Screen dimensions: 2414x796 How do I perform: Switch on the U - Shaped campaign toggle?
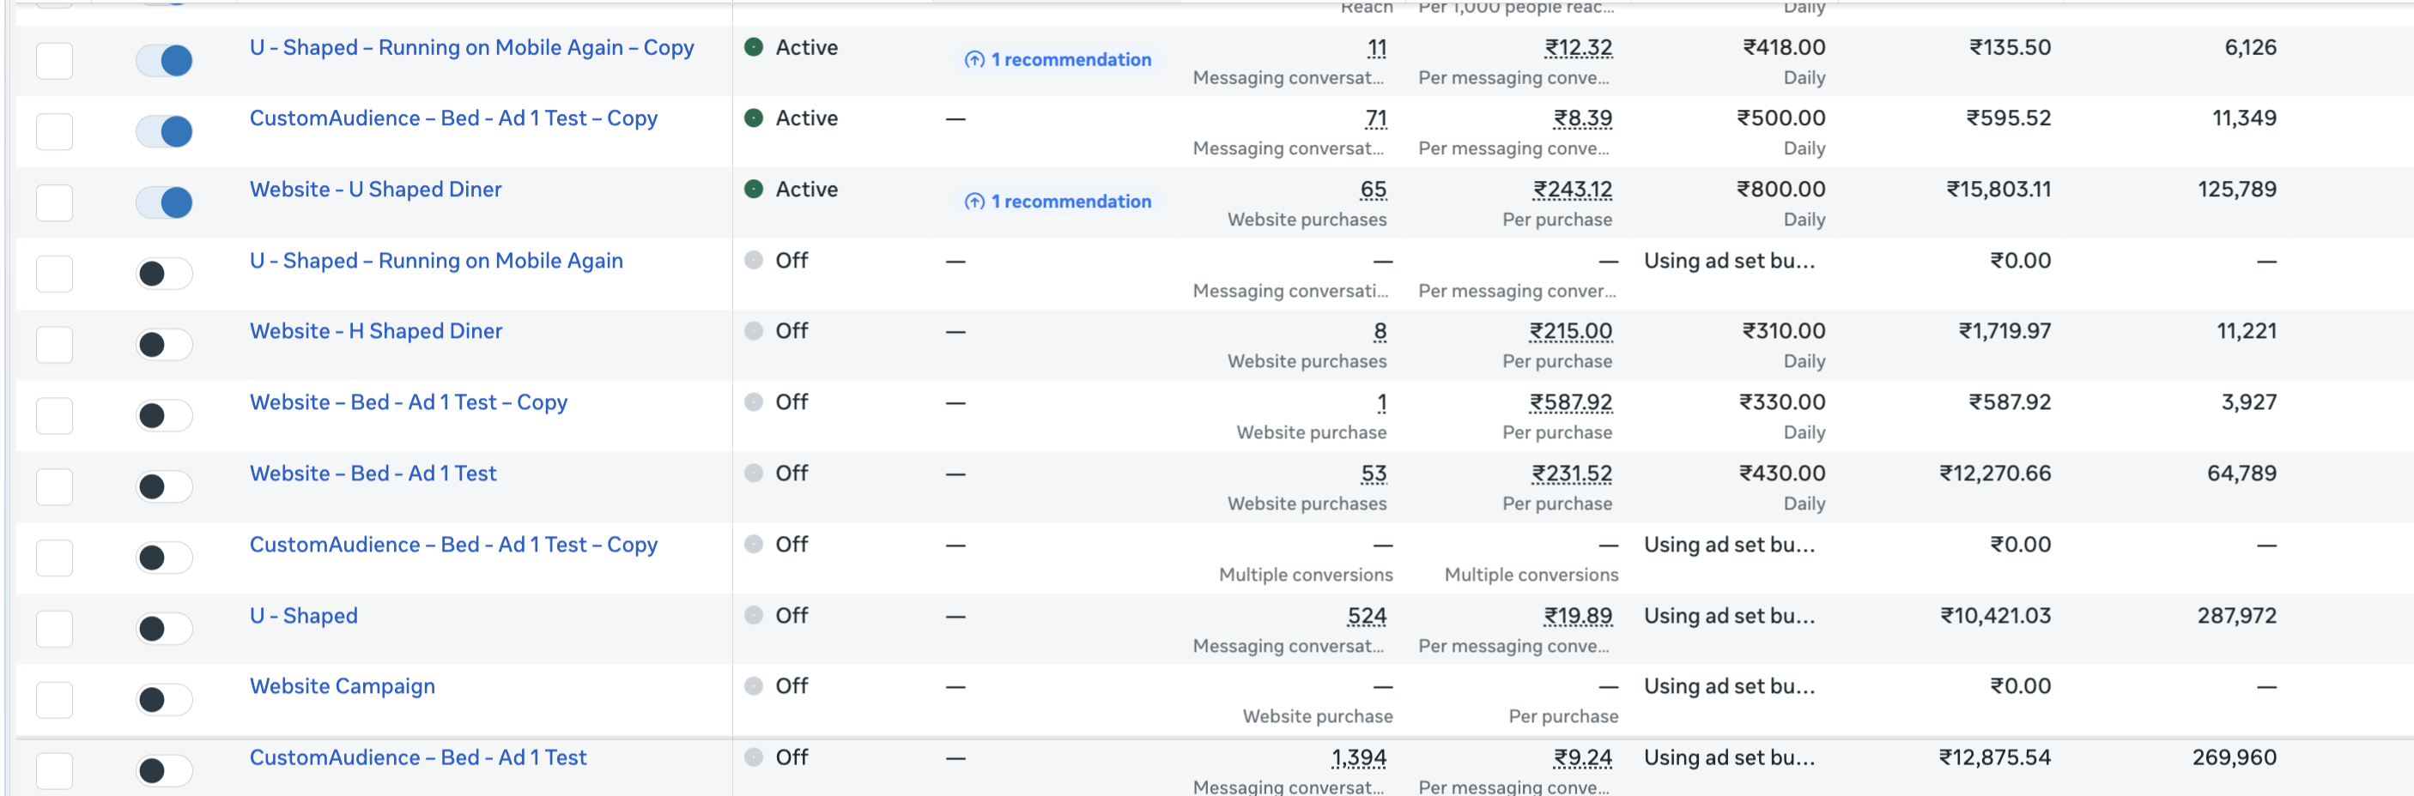coord(165,629)
